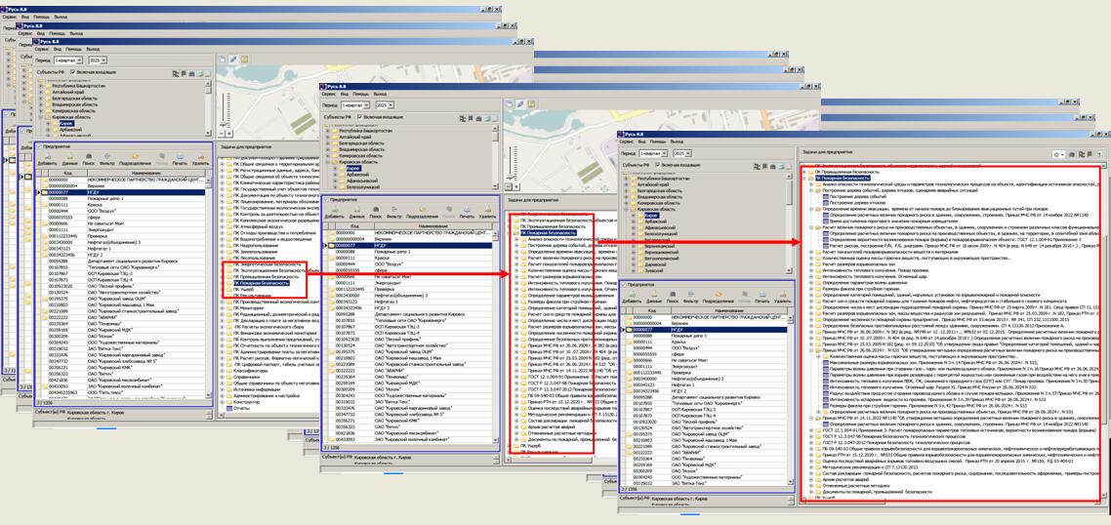Click Удалить icon in the leftmost front window
The width and height of the screenshot is (1111, 525).
tap(199, 160)
